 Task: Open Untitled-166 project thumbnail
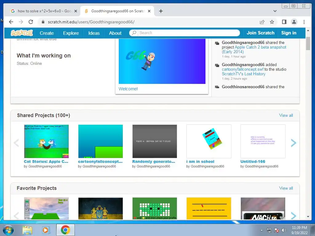click(x=263, y=141)
